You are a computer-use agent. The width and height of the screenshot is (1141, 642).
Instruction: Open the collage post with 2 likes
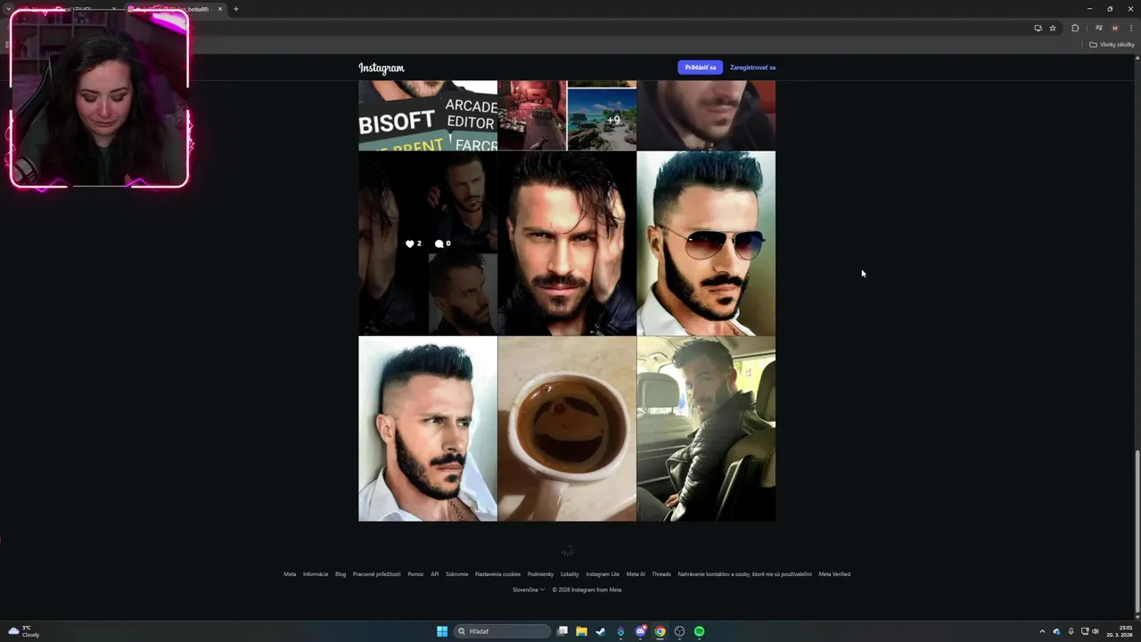pos(428,243)
